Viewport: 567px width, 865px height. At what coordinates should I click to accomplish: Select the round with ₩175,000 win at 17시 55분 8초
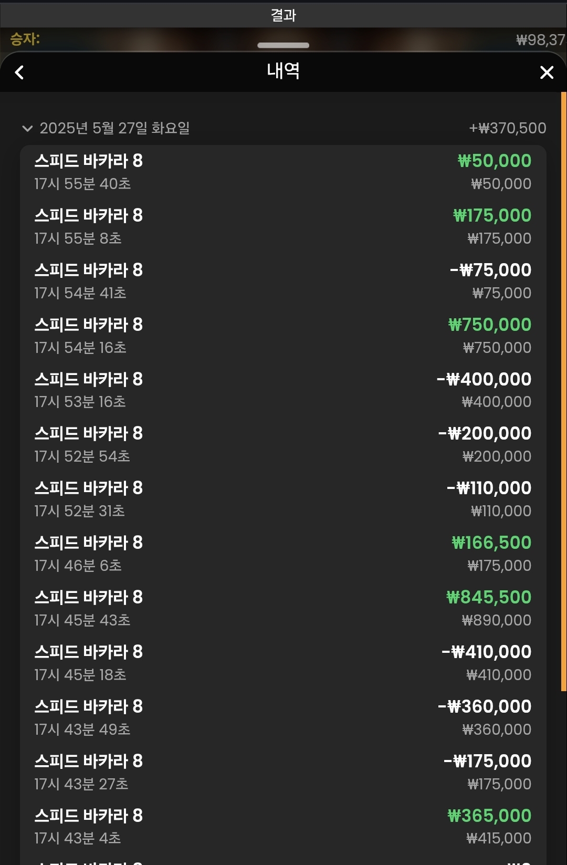pos(283,226)
